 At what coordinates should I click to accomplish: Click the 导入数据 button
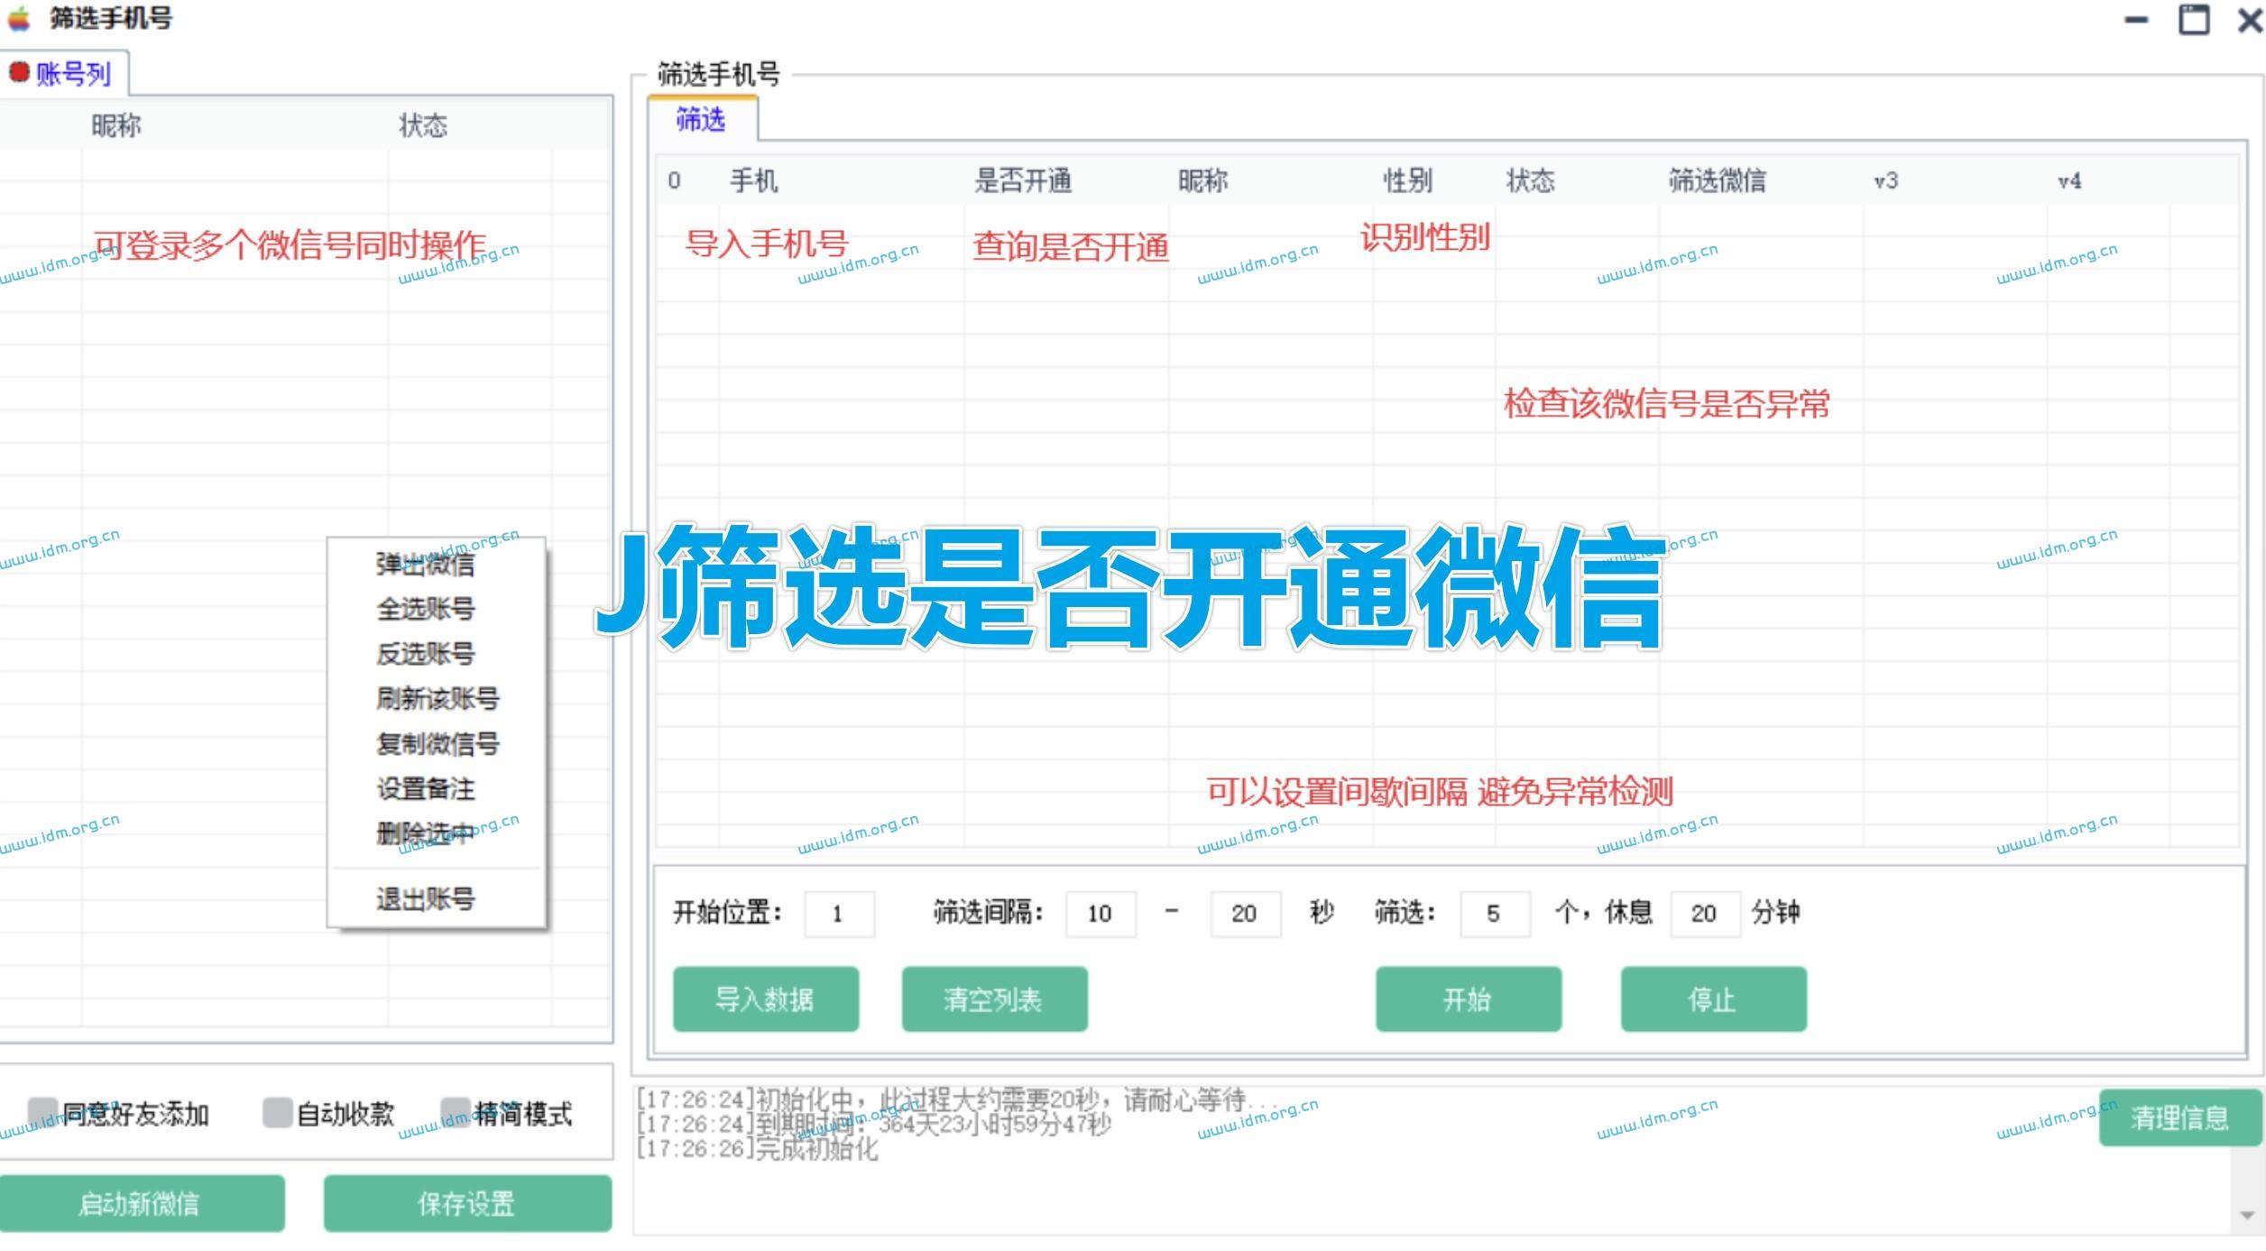click(766, 999)
